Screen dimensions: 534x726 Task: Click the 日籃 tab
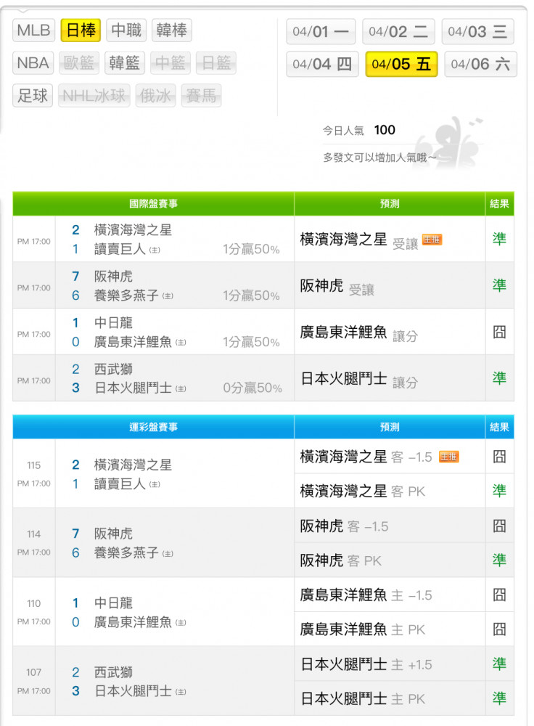(x=216, y=63)
